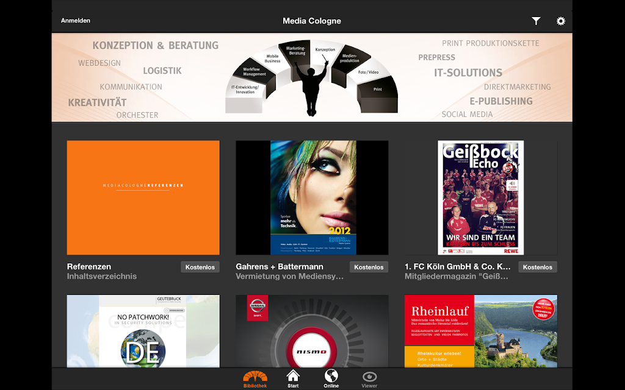The image size is (625, 390).
Task: Open the orange Referenzen cover thumbnail
Action: click(x=143, y=197)
